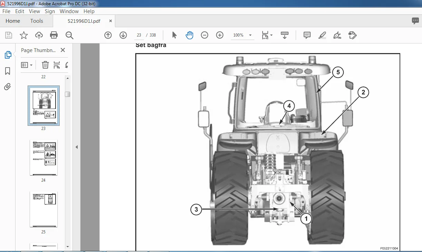The image size is (422, 252).
Task: Add the star bookmark to file
Action: pos(24,35)
